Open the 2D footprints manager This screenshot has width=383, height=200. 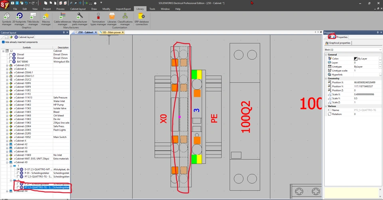[x=19, y=19]
